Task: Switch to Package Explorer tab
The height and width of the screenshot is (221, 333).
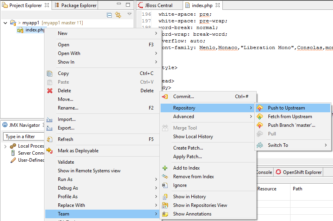Action: pyautogui.click(x=76, y=5)
